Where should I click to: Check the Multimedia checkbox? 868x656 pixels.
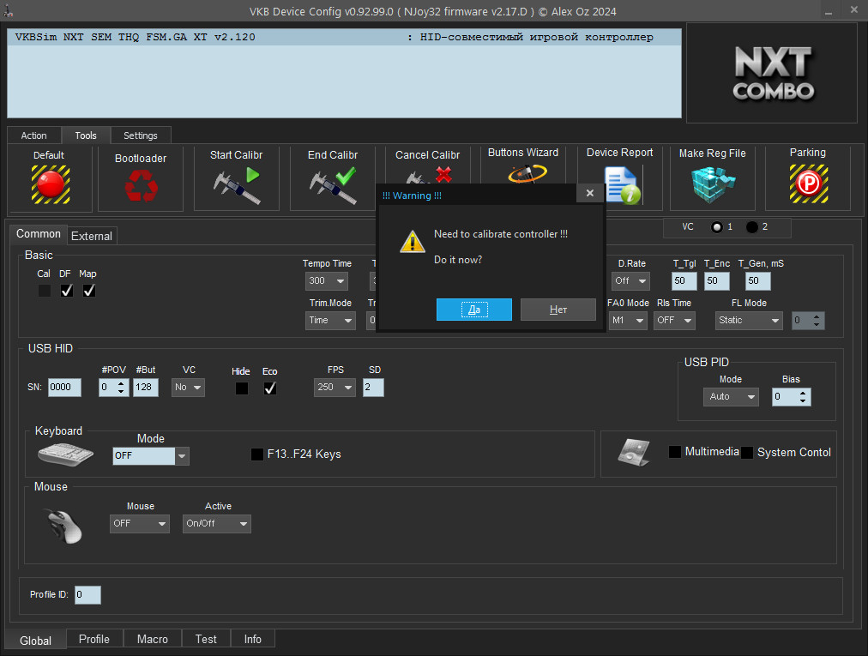[x=675, y=452]
